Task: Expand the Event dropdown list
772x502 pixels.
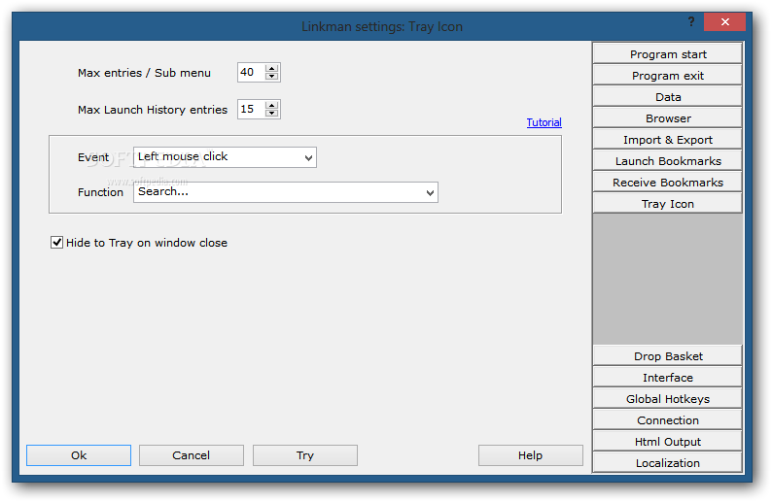Action: click(x=308, y=158)
